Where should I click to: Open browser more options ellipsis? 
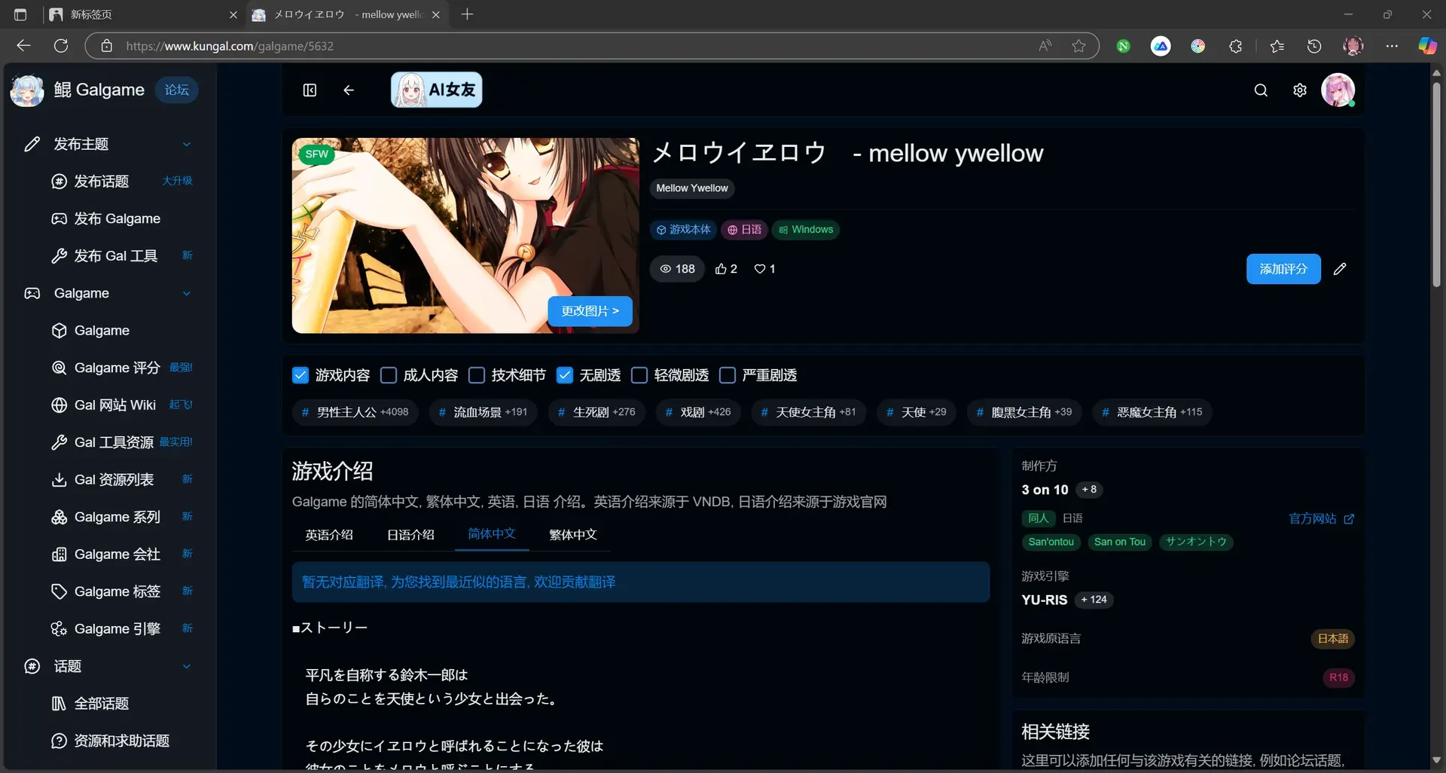(x=1392, y=46)
